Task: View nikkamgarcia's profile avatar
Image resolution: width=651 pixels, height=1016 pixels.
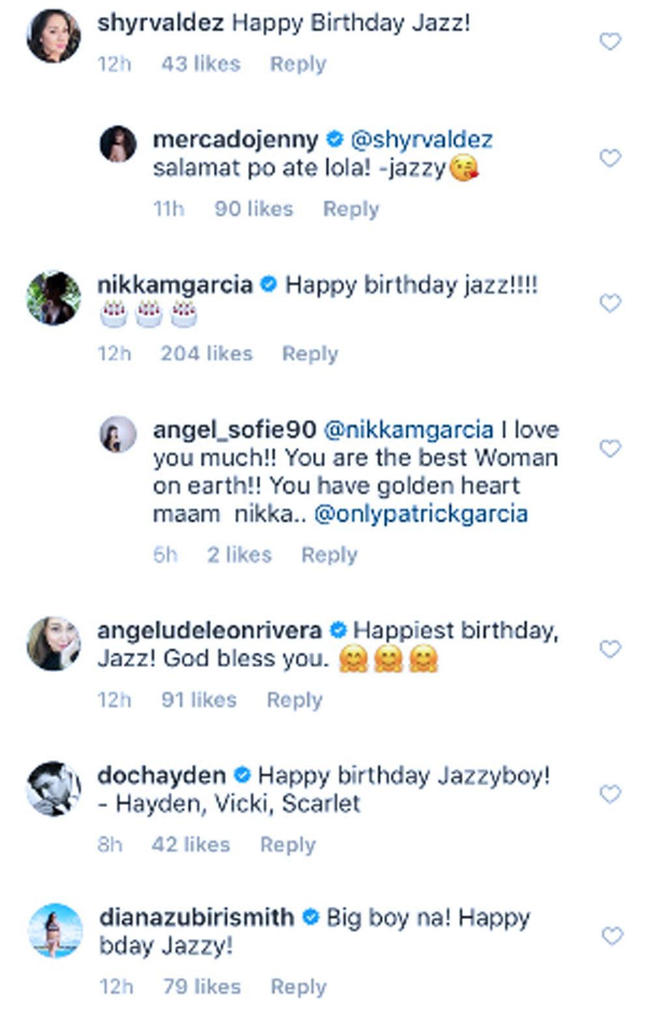Action: tap(53, 298)
